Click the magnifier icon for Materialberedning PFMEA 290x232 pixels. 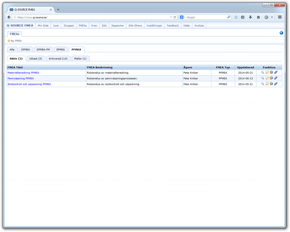click(x=263, y=73)
